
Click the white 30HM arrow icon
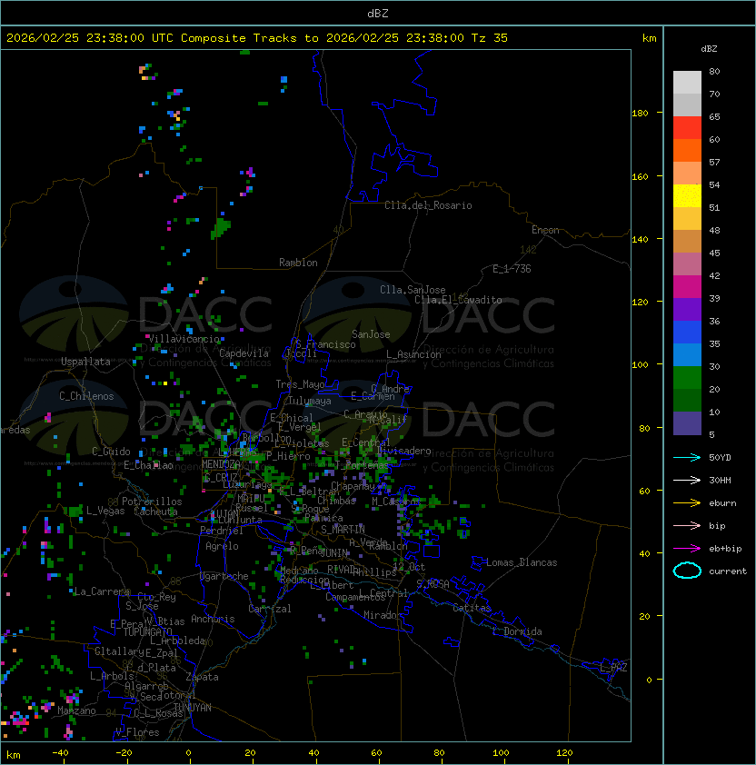(x=687, y=480)
